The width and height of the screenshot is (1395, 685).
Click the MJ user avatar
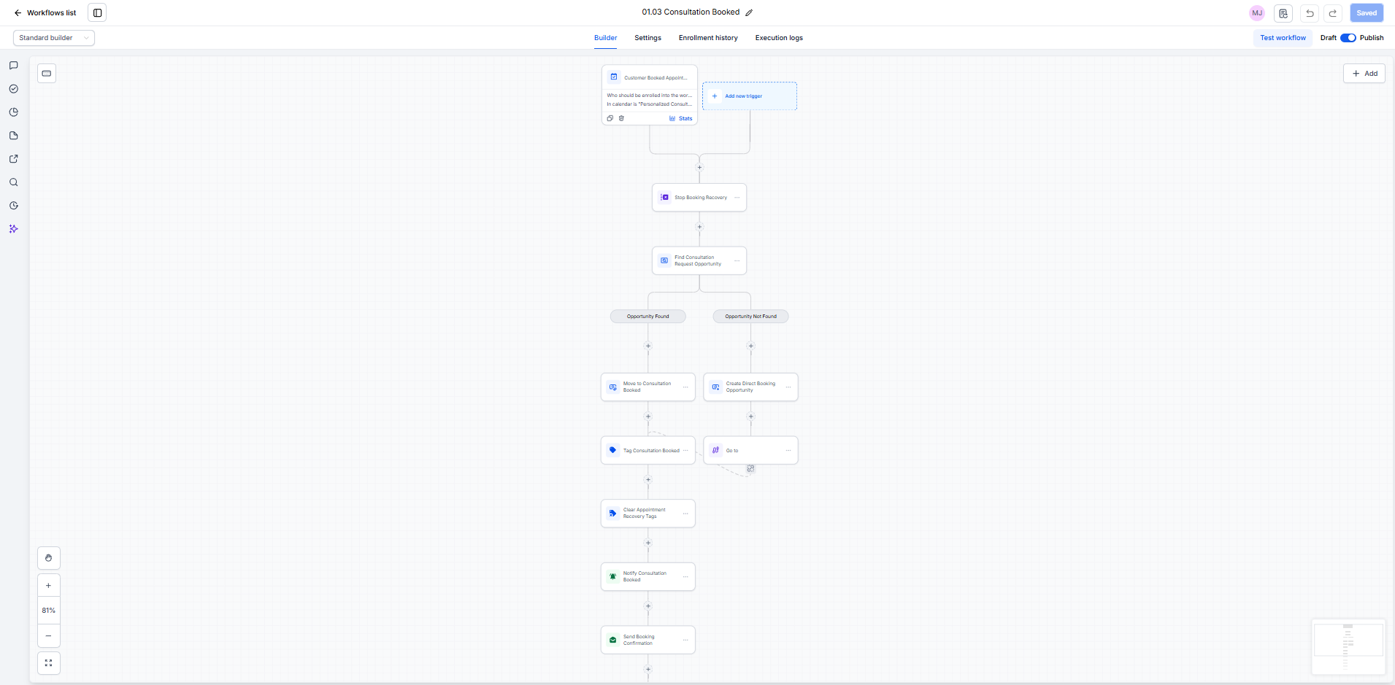(x=1257, y=13)
